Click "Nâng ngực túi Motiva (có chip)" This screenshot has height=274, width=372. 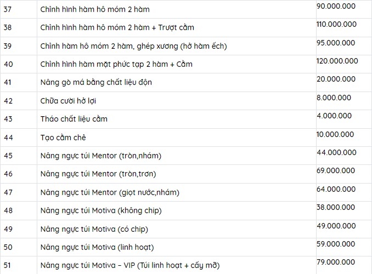point(94,229)
